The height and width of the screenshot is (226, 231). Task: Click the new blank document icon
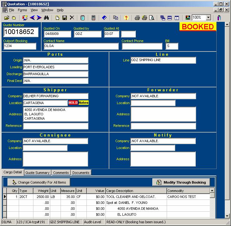57,18
